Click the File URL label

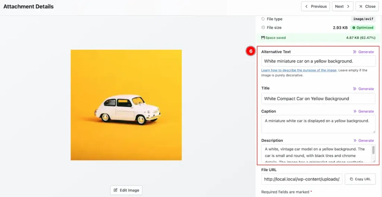tap(269, 170)
